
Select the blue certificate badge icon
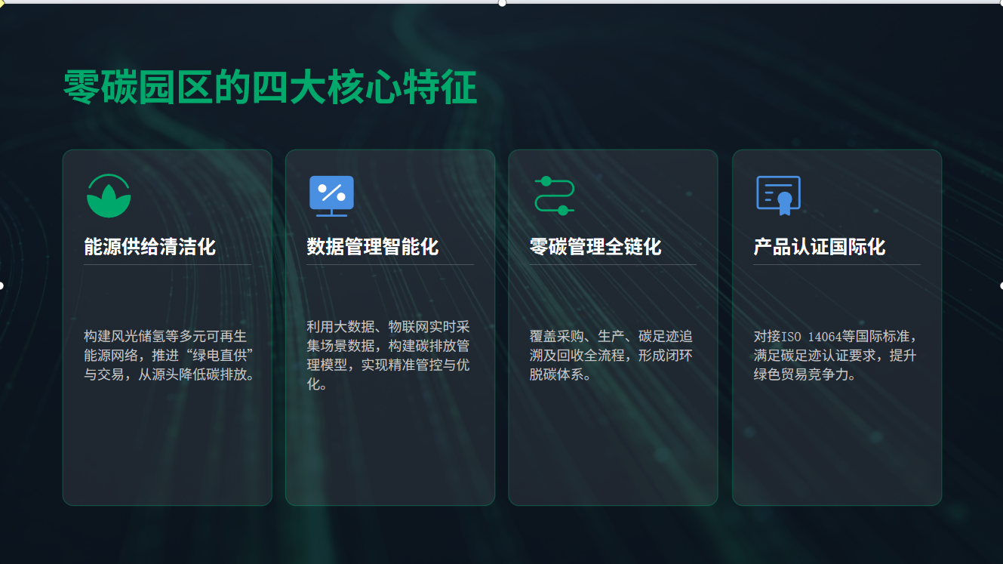point(778,196)
